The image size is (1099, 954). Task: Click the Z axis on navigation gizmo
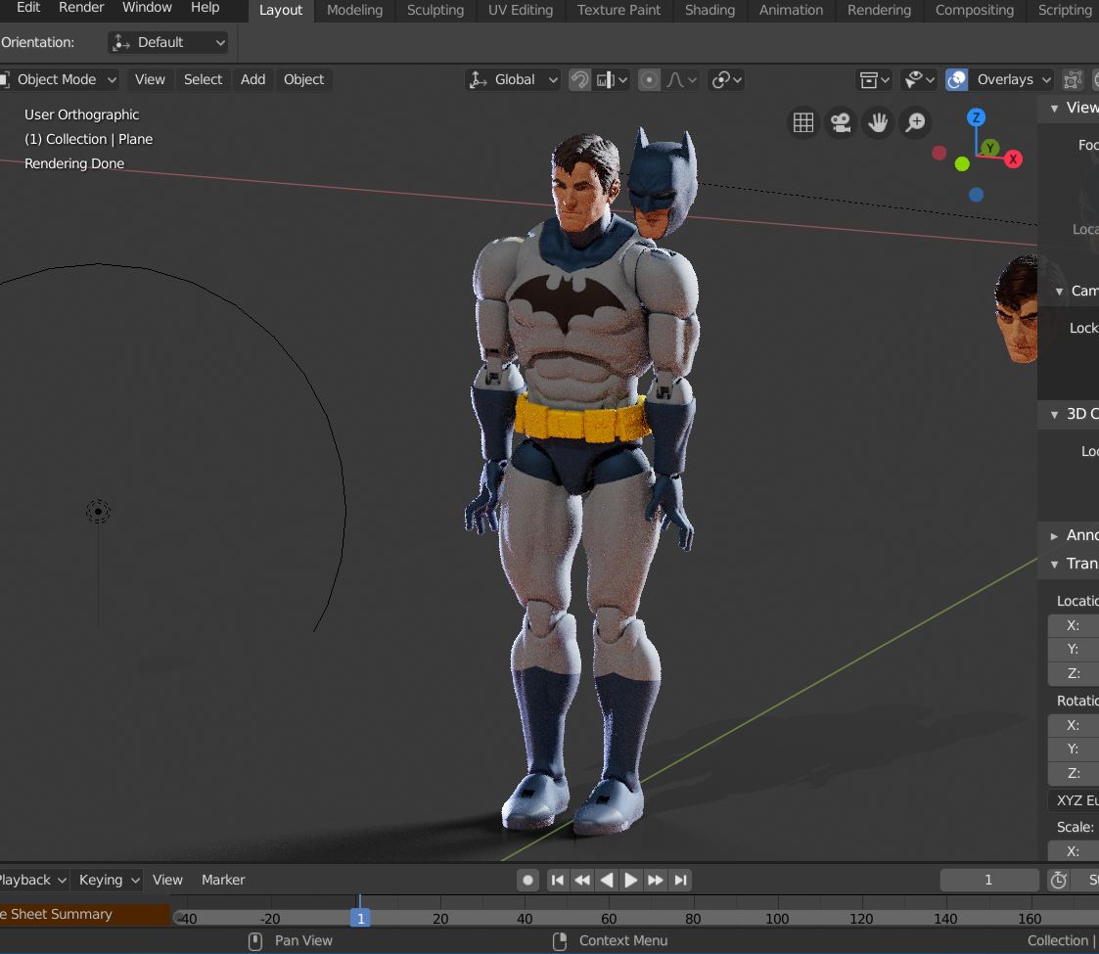tap(976, 117)
